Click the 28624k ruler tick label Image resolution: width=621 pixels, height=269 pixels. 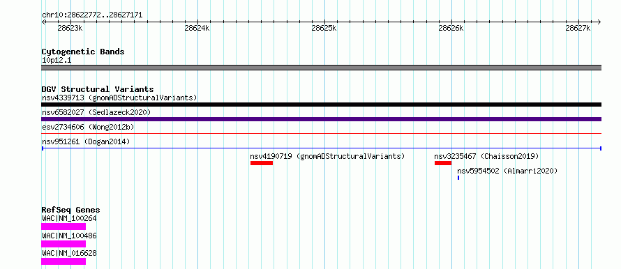click(x=197, y=28)
